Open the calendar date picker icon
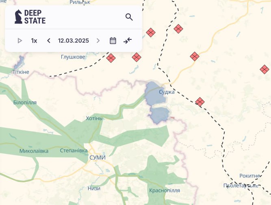The width and height of the screenshot is (271, 205). tap(113, 41)
